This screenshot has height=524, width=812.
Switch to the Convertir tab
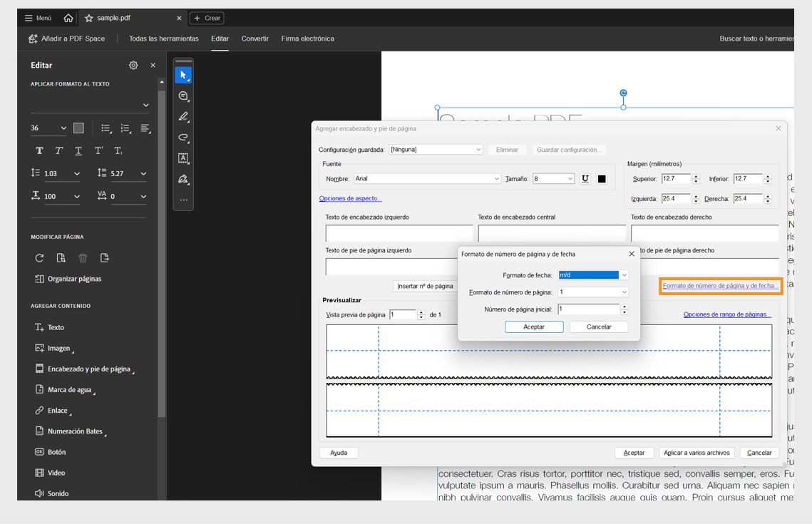[255, 38]
